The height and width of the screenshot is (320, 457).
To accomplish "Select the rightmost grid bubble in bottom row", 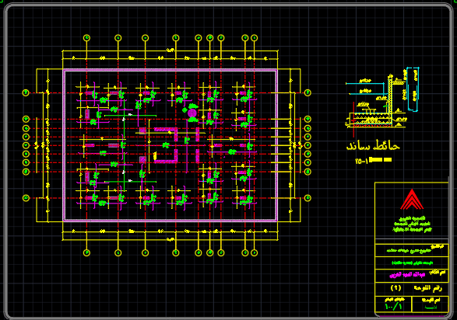I will pyautogui.click(x=254, y=253).
